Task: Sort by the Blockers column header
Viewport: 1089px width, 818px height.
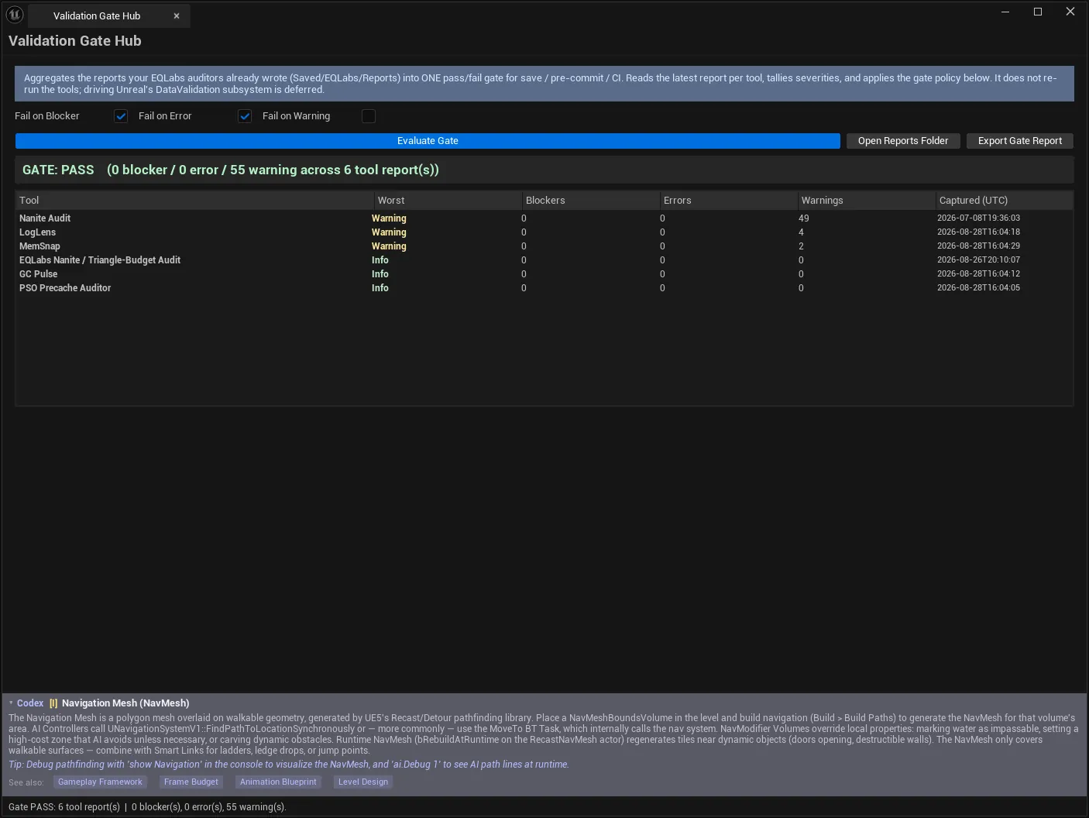Action: [590, 200]
